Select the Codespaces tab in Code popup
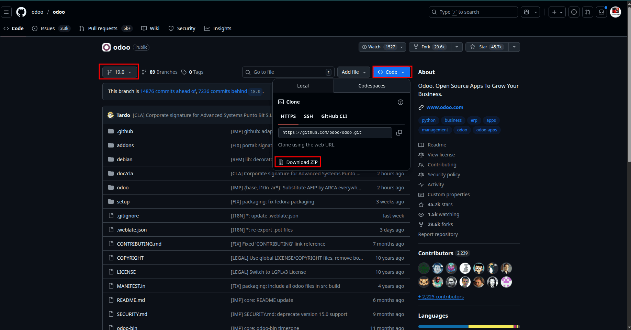The image size is (631, 330). click(372, 86)
